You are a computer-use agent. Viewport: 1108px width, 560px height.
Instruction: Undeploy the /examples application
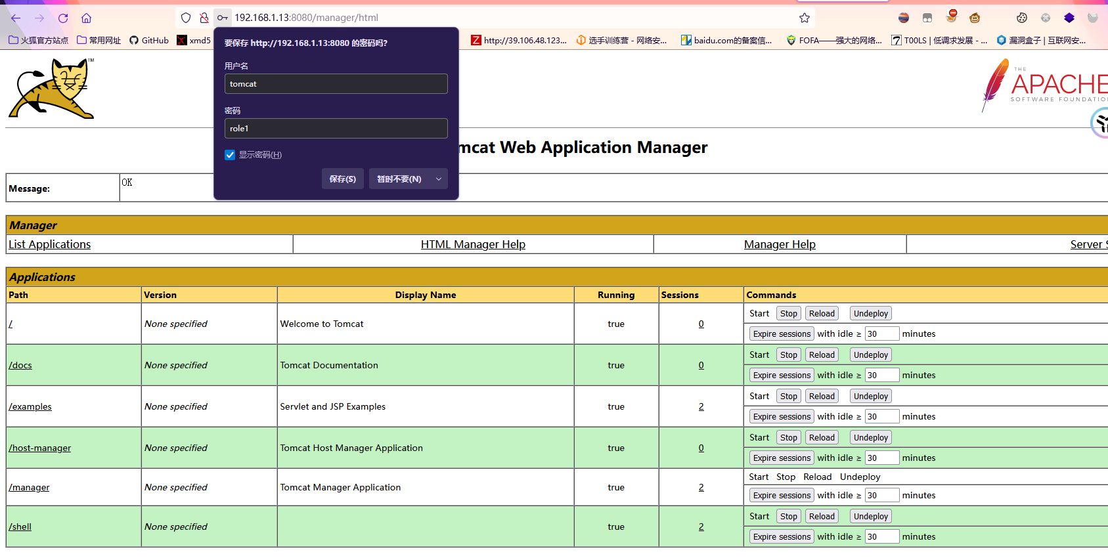click(871, 397)
